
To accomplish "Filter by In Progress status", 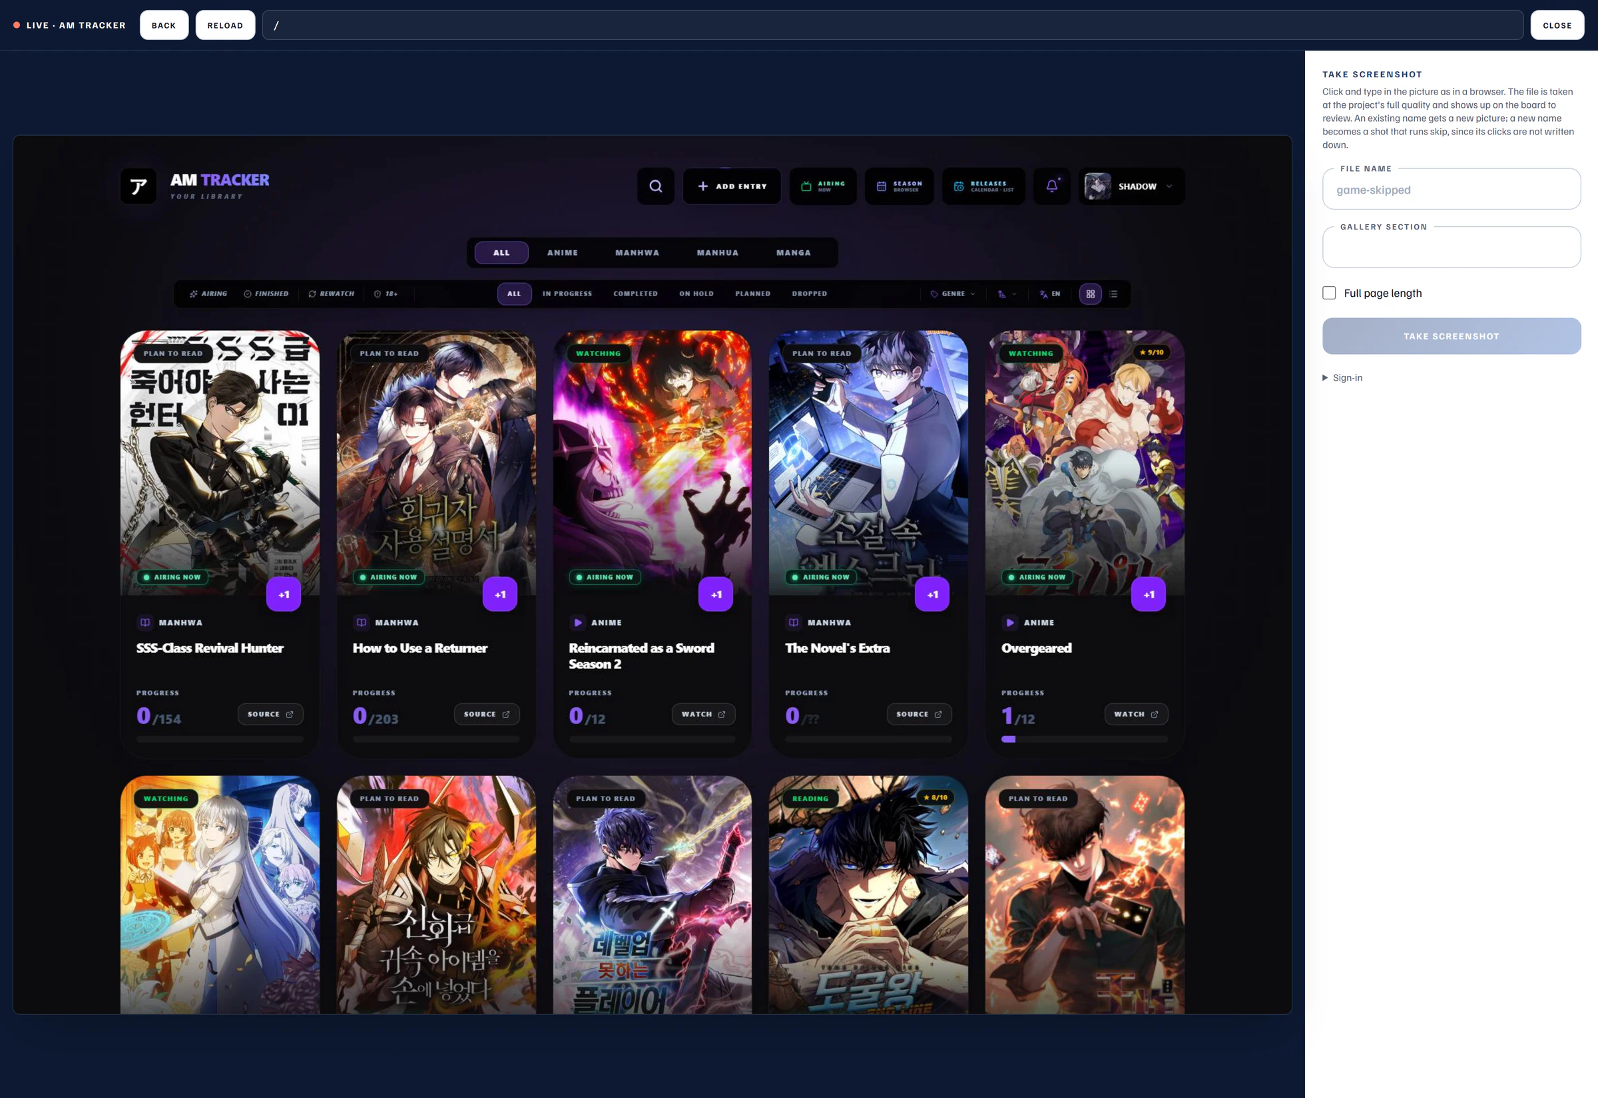I will [567, 293].
